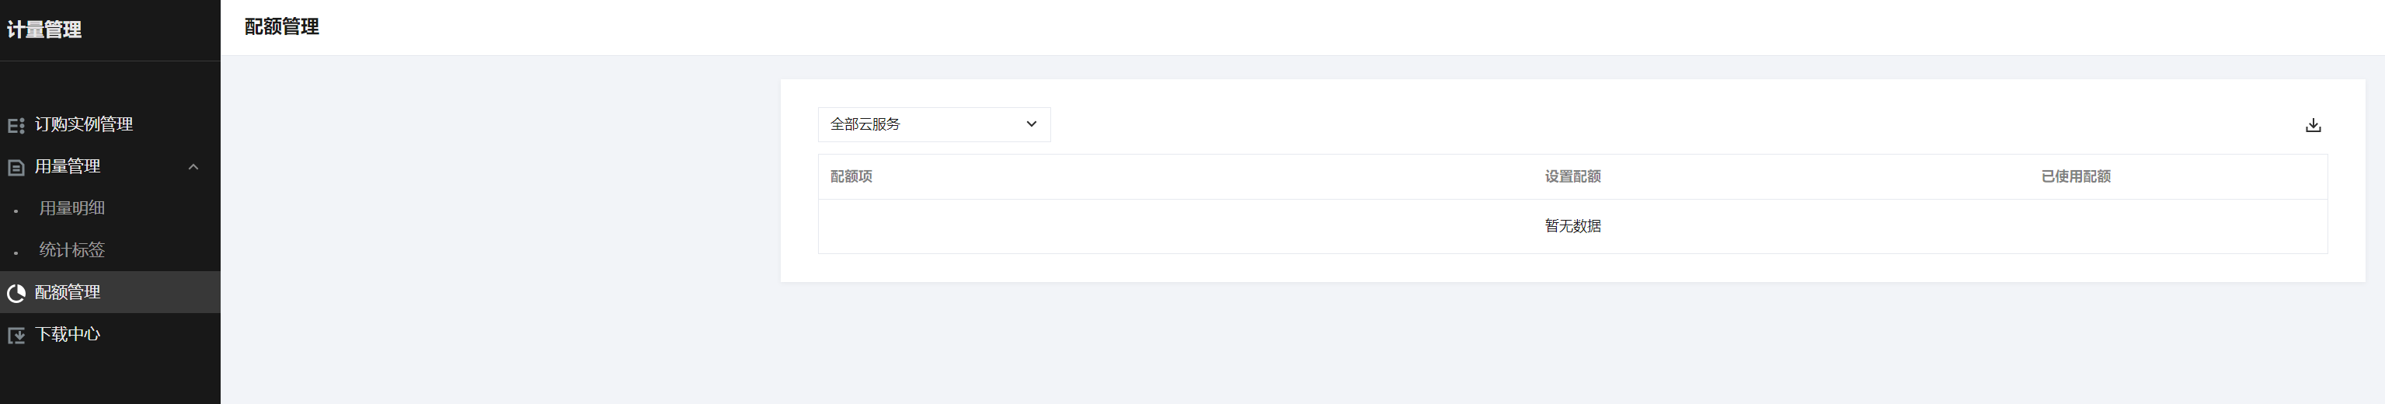
Task: Click the 配额管理 pie chart icon
Action: (x=16, y=294)
